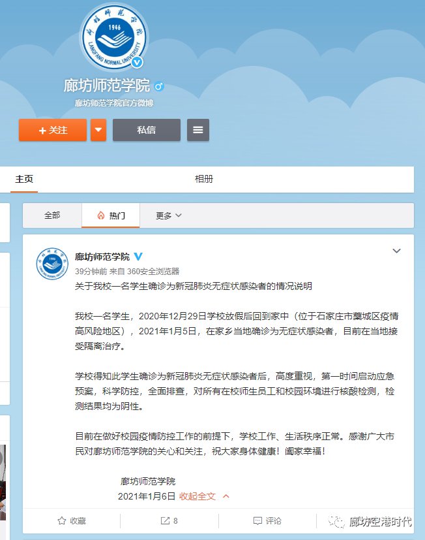
Task: Expand the 更多 dropdown filter
Action: (168, 215)
